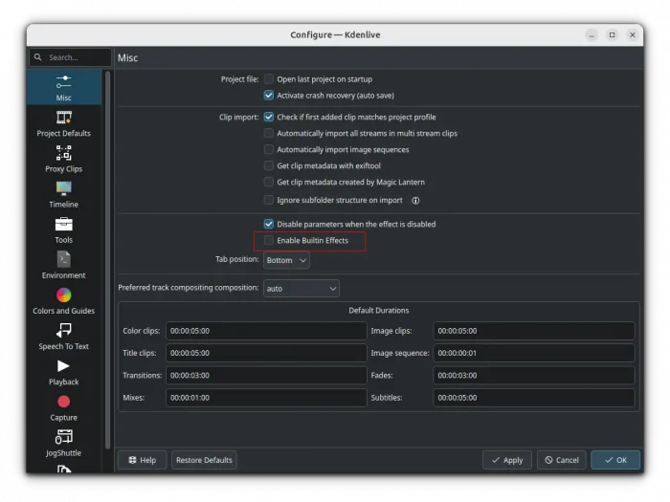This screenshot has height=502, width=670.
Task: Open Timeline settings page
Action: [x=64, y=195]
